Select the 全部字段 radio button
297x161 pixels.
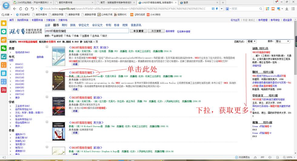52,35
